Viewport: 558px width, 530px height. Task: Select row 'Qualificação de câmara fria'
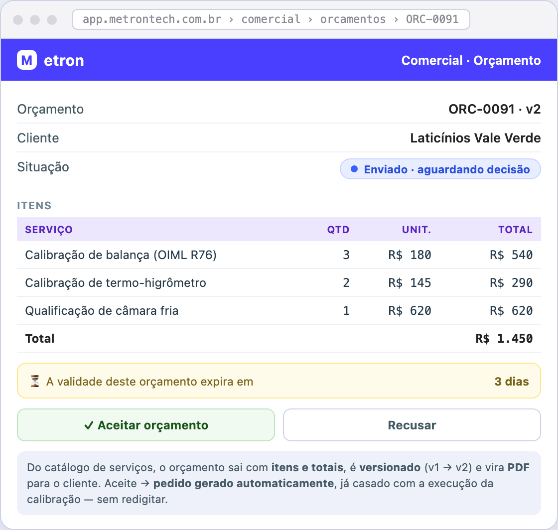pos(279,310)
